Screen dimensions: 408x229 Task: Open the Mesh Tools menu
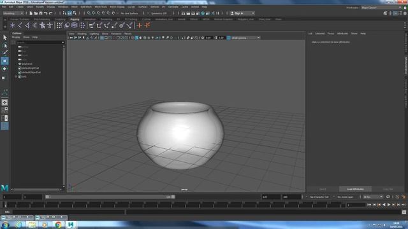pyautogui.click(x=101, y=7)
